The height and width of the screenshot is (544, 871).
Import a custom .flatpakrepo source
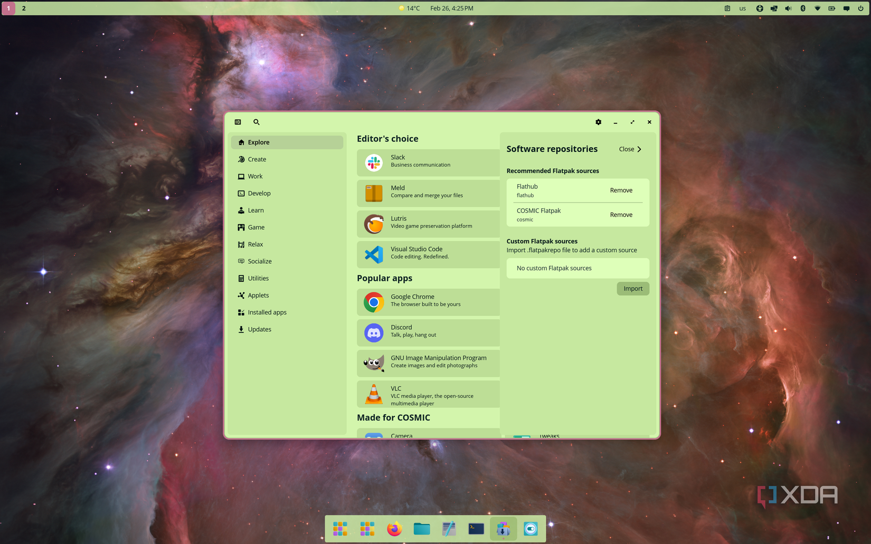[632, 288]
